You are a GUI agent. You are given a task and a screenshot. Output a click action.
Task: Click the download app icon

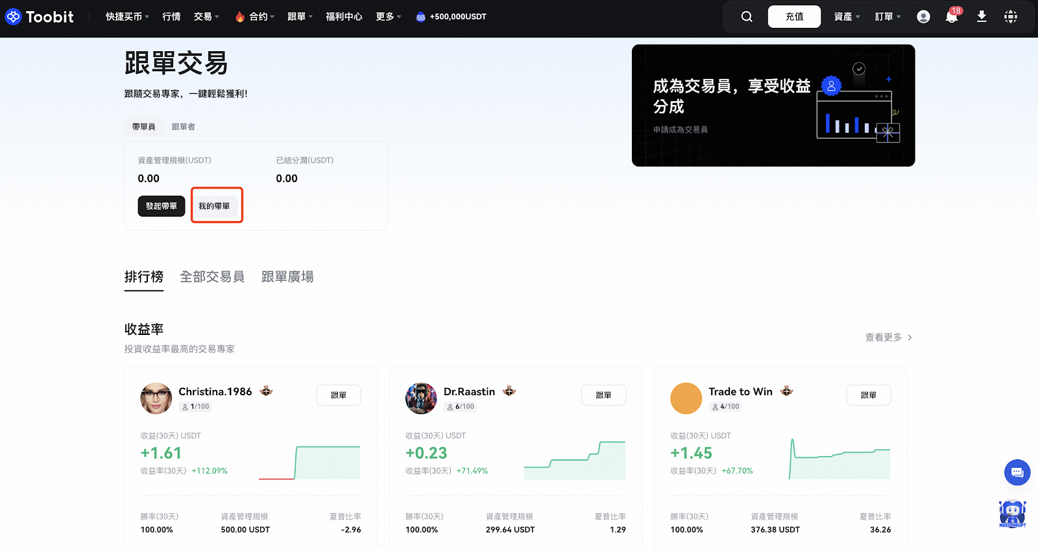pyautogui.click(x=982, y=17)
